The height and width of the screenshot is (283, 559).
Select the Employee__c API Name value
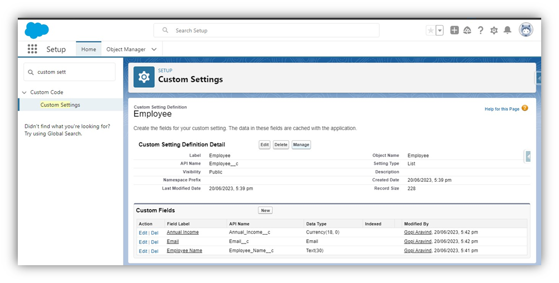pos(223,164)
